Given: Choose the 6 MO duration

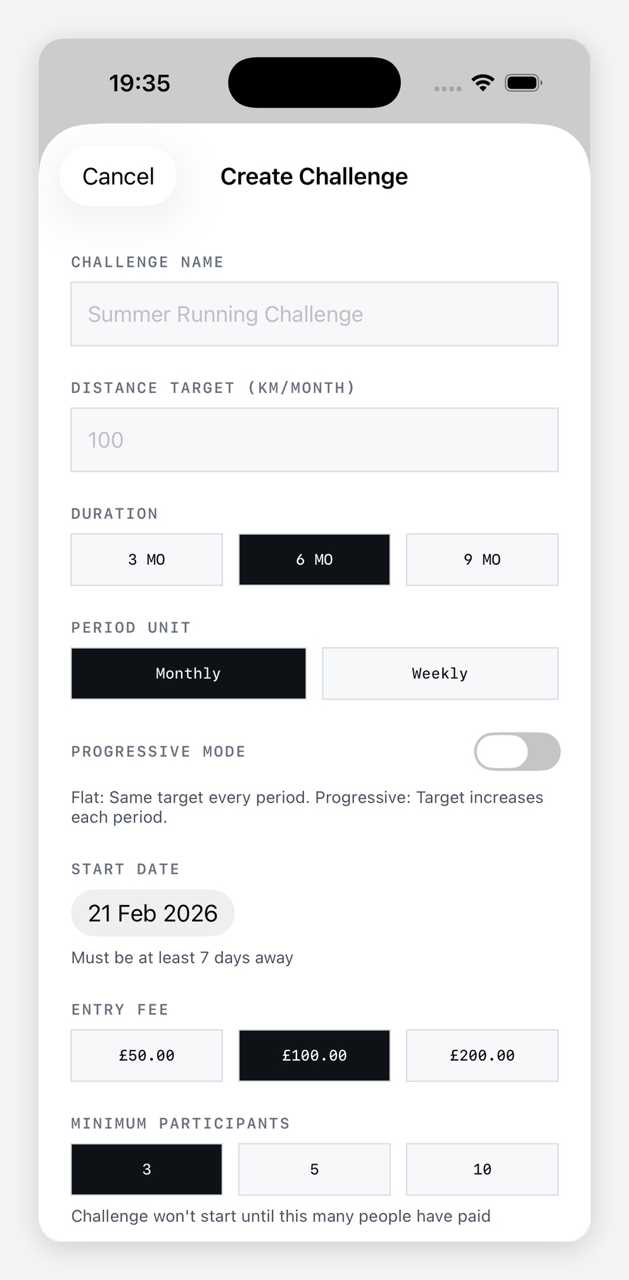Looking at the screenshot, I should click(314, 560).
